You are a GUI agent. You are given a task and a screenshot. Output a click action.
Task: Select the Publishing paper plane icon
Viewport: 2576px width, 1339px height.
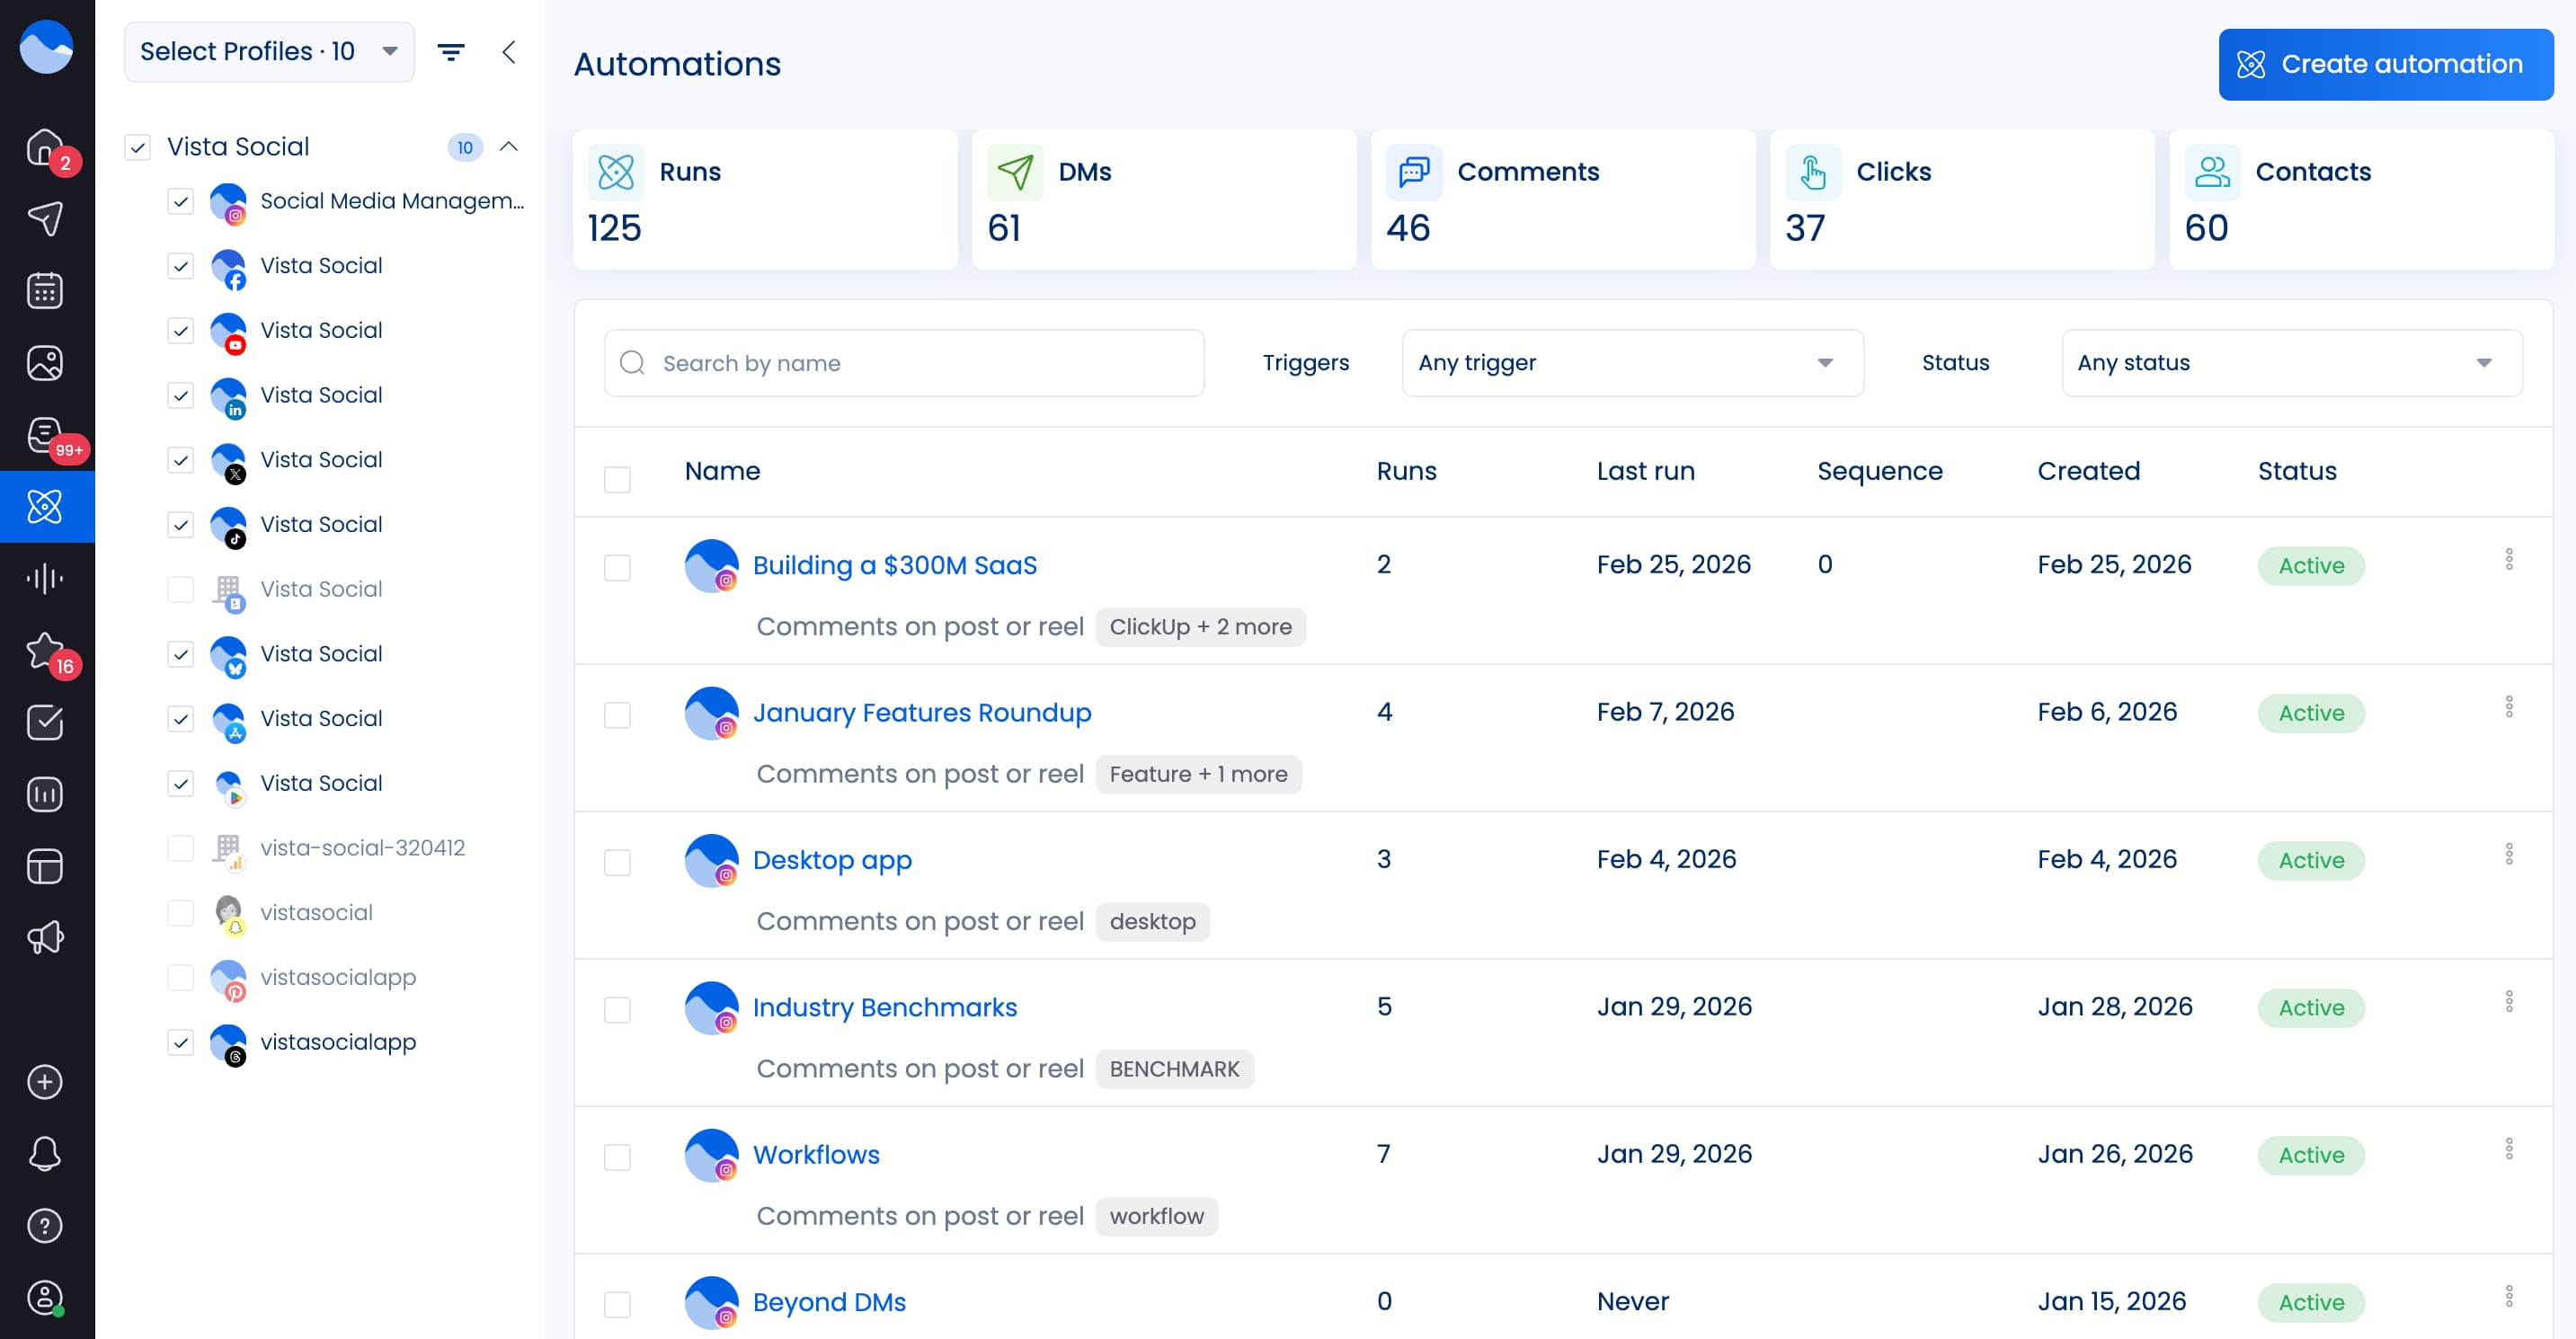46,219
